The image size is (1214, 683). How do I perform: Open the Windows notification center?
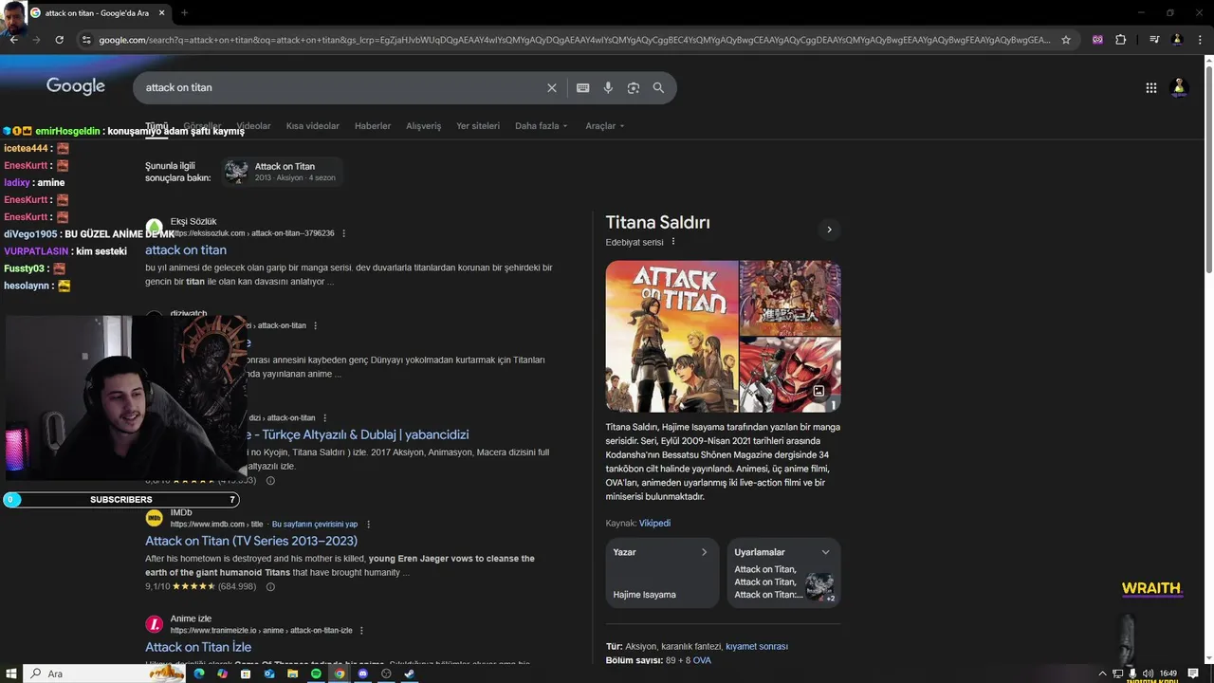coord(1193,674)
